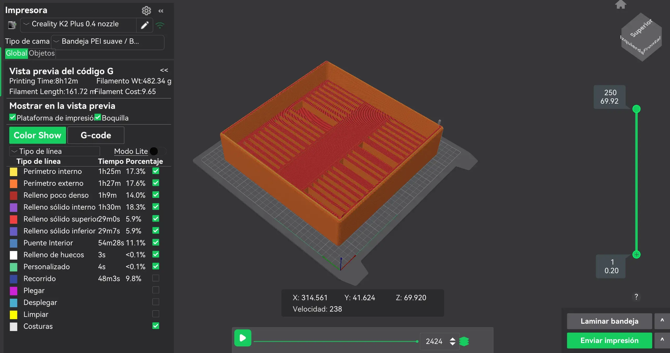This screenshot has height=353, width=670.
Task: Uncheck Plataforma de impresión checkbox
Action: pos(13,117)
